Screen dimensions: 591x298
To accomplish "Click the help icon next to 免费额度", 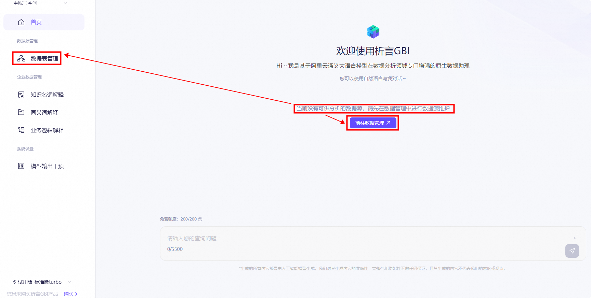I will point(200,219).
